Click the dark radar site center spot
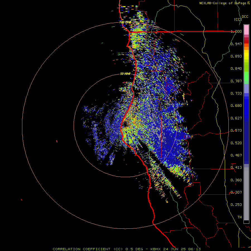 pyautogui.click(x=125, y=125)
